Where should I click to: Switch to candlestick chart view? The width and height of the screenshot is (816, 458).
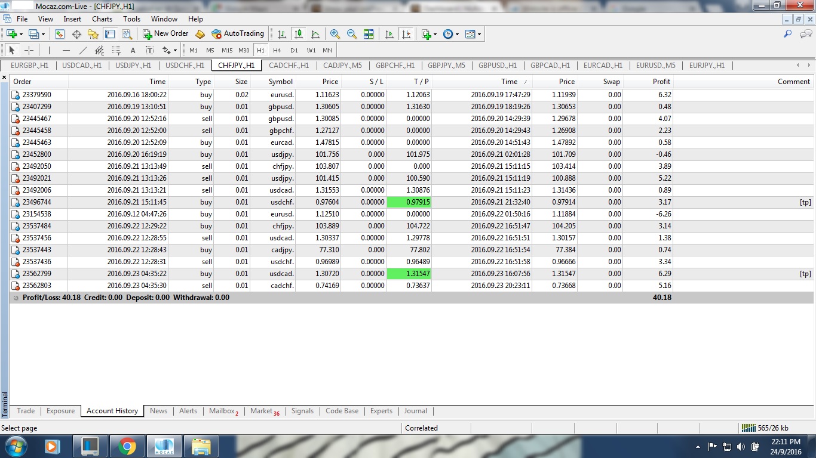(298, 34)
